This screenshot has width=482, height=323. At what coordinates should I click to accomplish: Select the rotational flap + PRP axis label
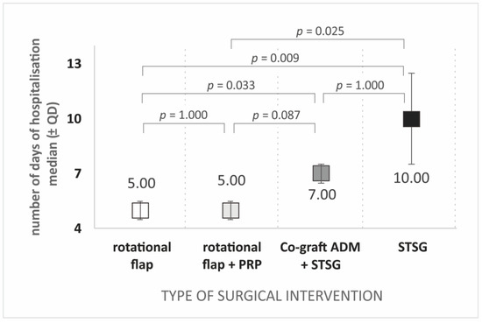[232, 256]
